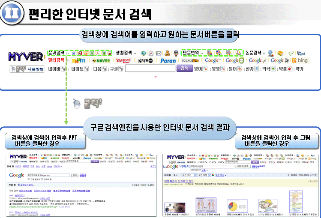Click the red HWP document search icon
The width and height of the screenshot is (321, 218).
[x=80, y=54]
